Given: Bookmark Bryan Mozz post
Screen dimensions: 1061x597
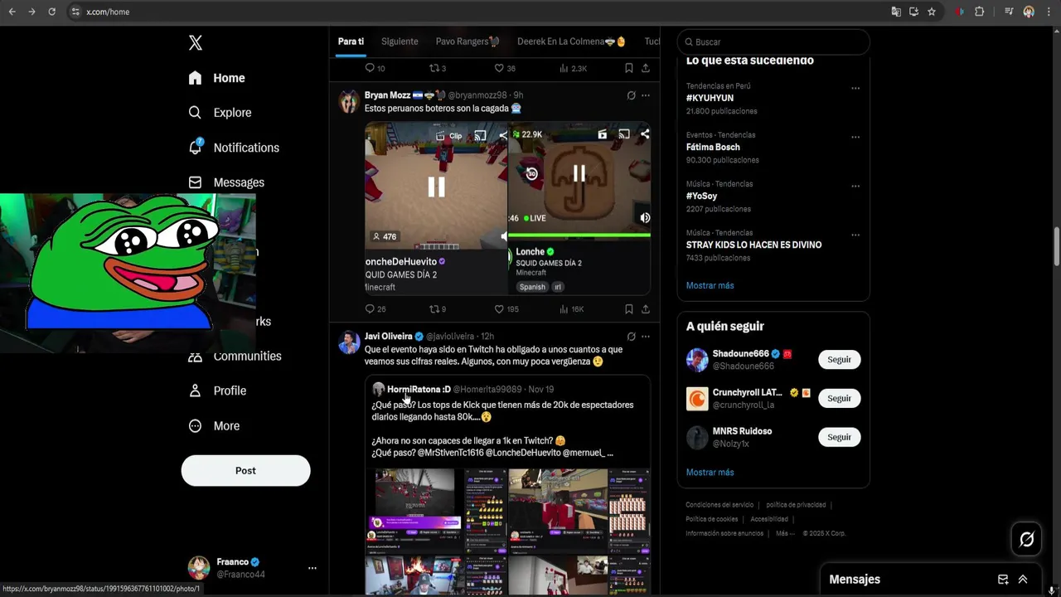Looking at the screenshot, I should click(628, 309).
